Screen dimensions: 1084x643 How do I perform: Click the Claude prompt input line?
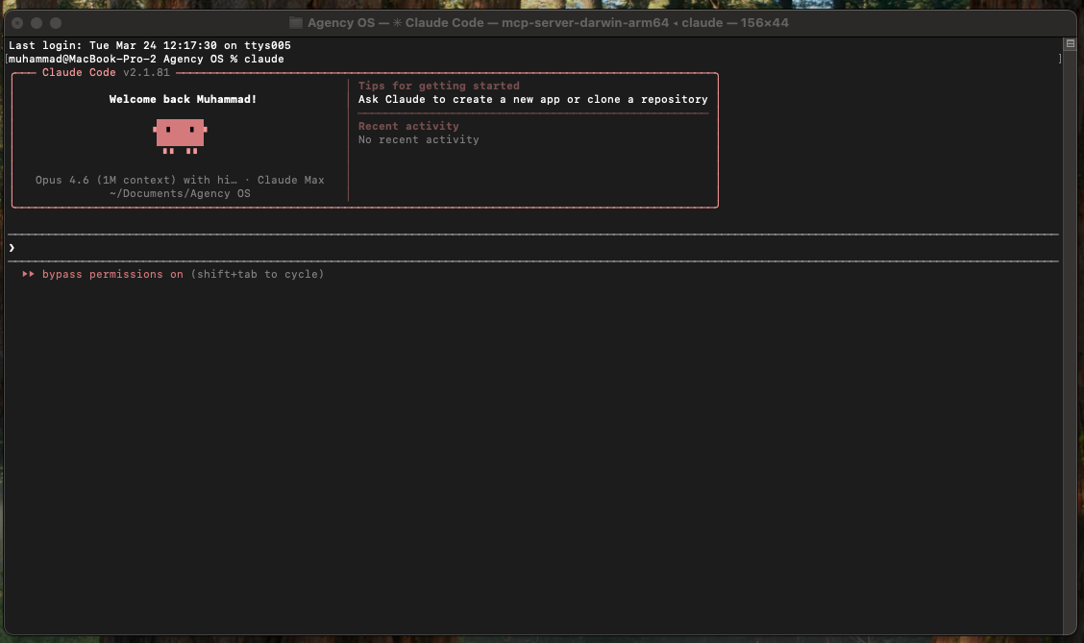480,248
